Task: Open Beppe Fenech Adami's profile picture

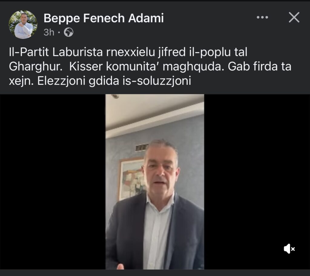Action: [x=23, y=24]
